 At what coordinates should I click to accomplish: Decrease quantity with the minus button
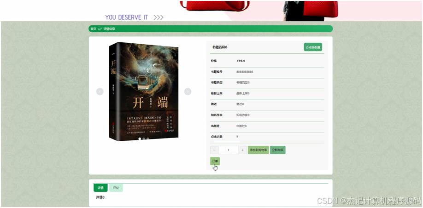tap(214, 150)
